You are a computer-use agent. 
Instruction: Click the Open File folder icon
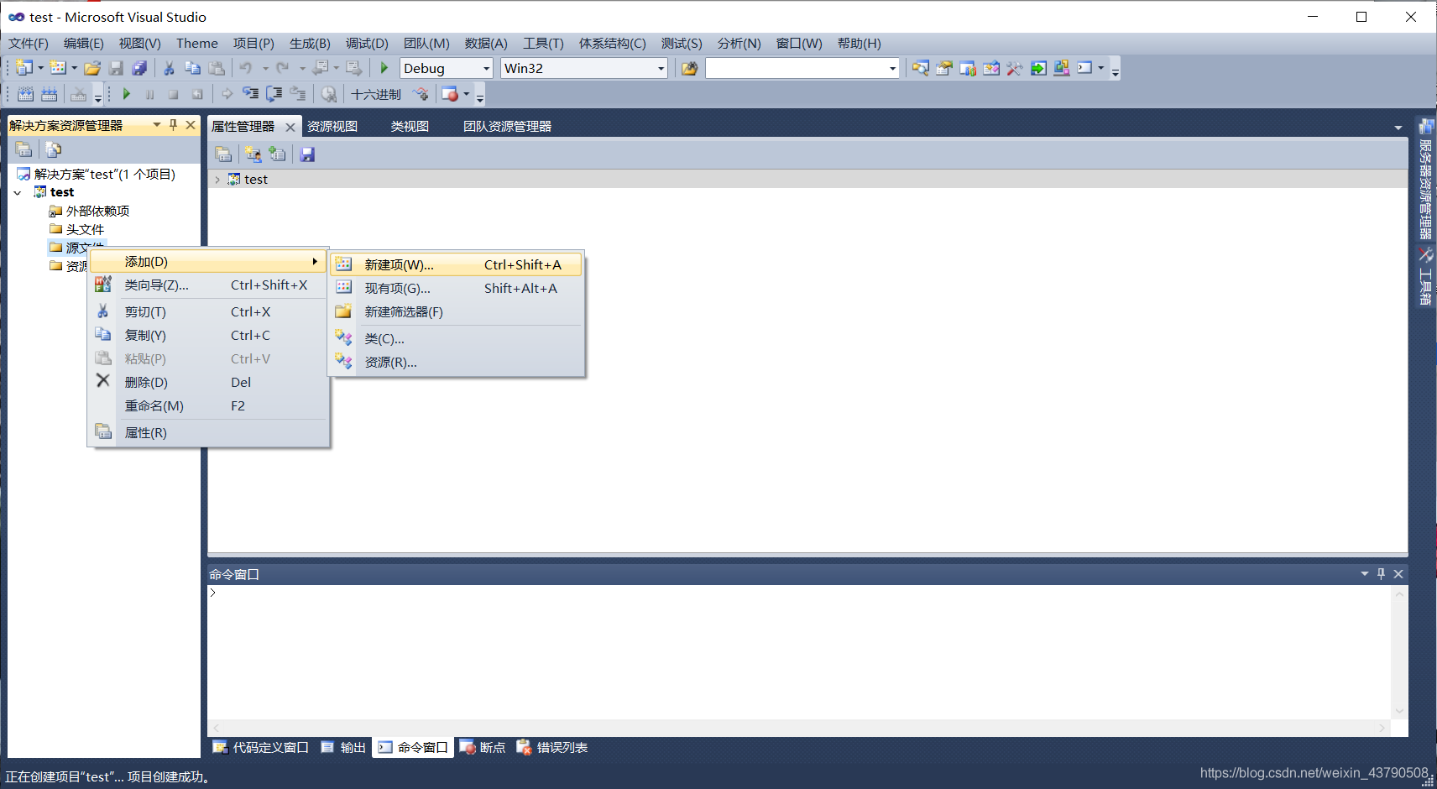coord(92,68)
